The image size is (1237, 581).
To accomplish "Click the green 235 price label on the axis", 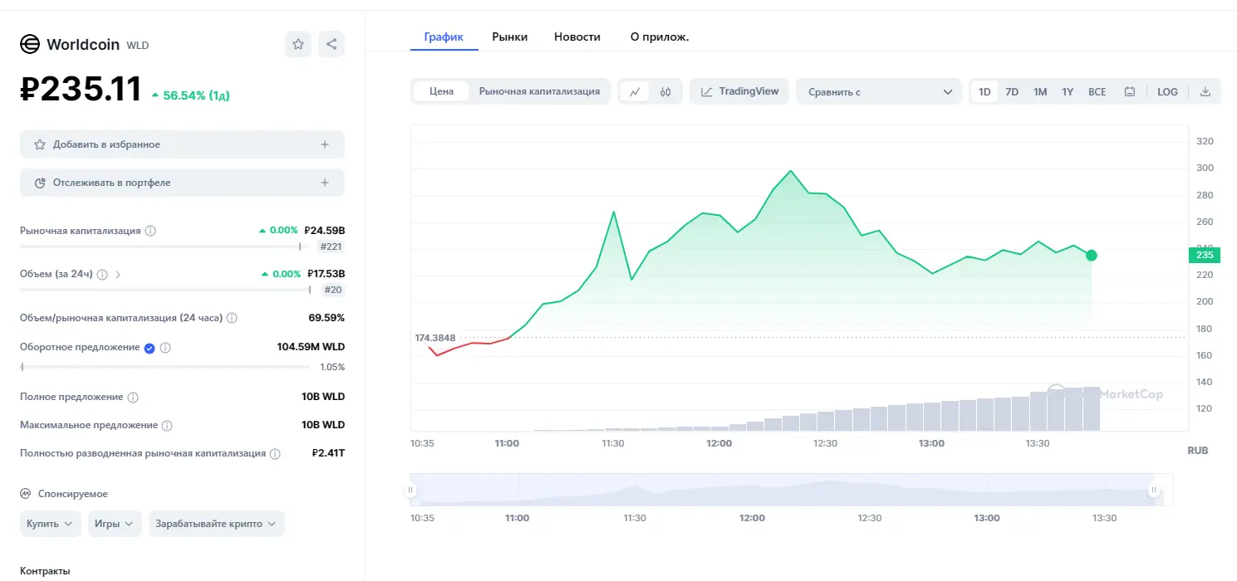I will (1203, 256).
